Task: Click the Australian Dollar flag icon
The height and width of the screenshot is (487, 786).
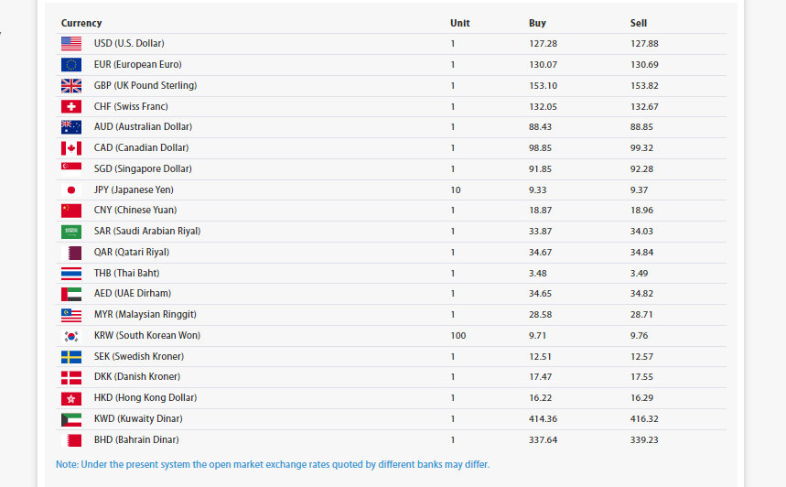Action: pyautogui.click(x=71, y=127)
